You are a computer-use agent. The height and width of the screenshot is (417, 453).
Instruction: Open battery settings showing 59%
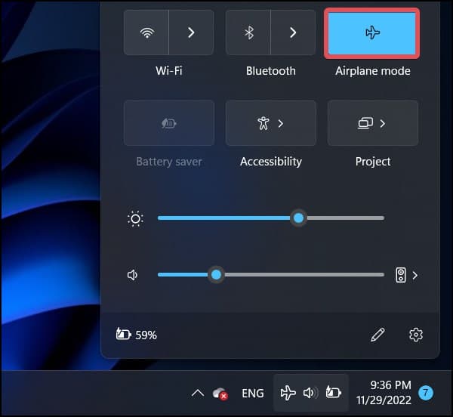[137, 335]
